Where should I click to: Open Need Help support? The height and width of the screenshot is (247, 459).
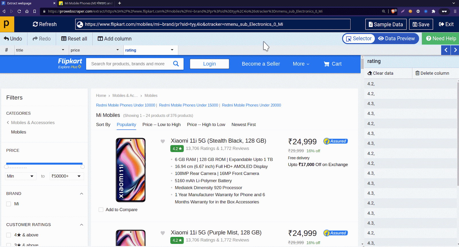pos(441,38)
